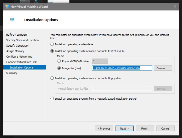Jump to the Specify Generation step
The width and height of the screenshot is (182, 138).
coord(18,46)
